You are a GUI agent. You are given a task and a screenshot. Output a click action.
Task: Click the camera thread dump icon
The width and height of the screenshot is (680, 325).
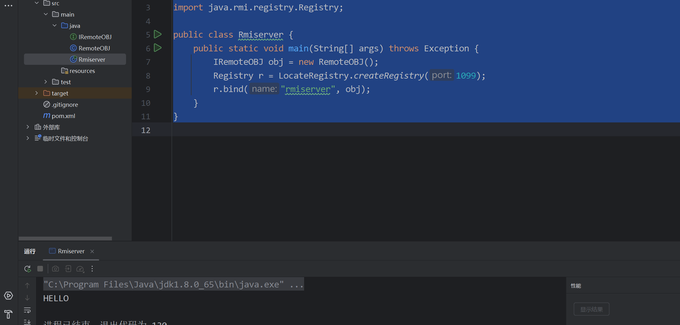coord(55,269)
